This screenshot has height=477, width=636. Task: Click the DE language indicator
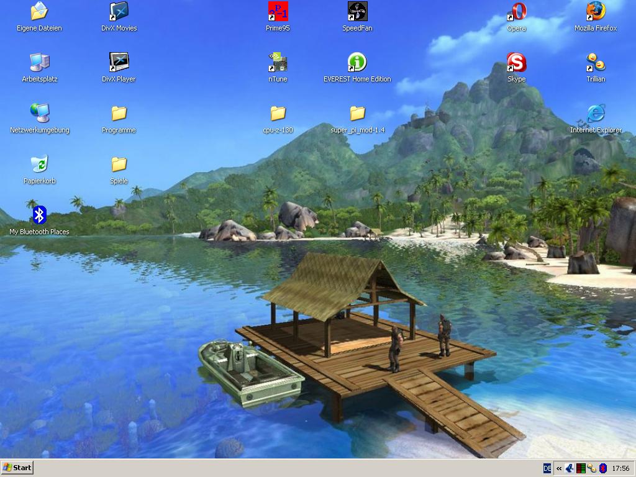tap(547, 468)
